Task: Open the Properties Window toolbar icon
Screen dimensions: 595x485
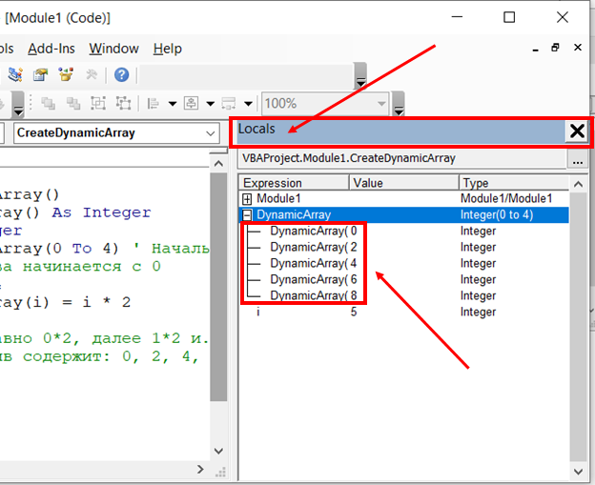Action: pyautogui.click(x=41, y=74)
